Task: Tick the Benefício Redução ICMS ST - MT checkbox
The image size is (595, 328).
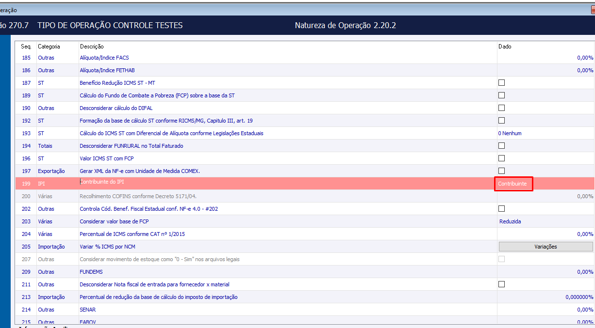Action: pos(501,83)
